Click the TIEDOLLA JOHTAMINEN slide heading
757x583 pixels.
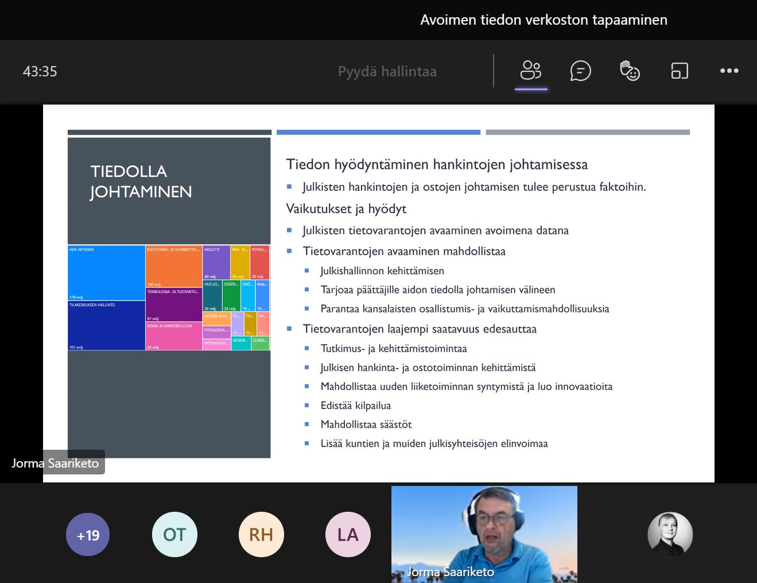[x=141, y=182]
